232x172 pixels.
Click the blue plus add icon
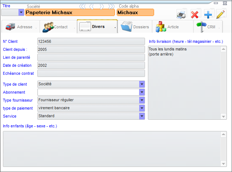[208, 15]
